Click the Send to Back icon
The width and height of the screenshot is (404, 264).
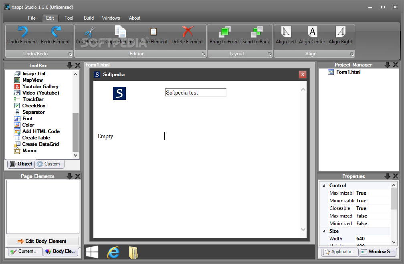click(257, 32)
